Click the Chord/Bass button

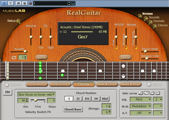73,109
